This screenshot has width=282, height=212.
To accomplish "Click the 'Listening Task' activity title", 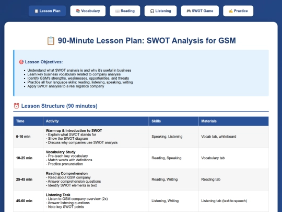I will point(58,195).
